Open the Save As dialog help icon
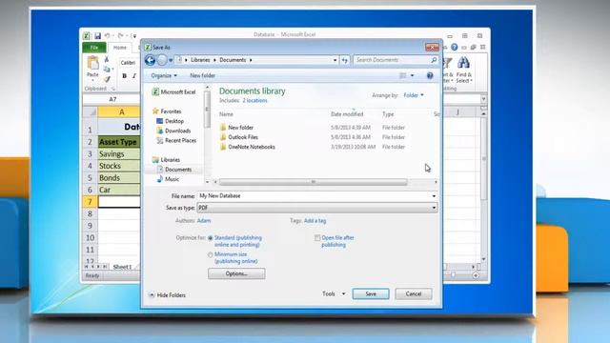Screen dimensions: 610x343 click(x=430, y=75)
